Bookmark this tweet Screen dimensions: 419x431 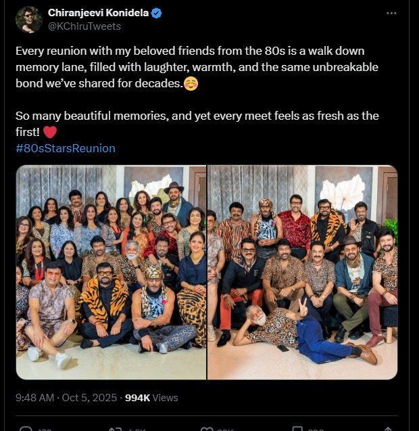click(297, 428)
